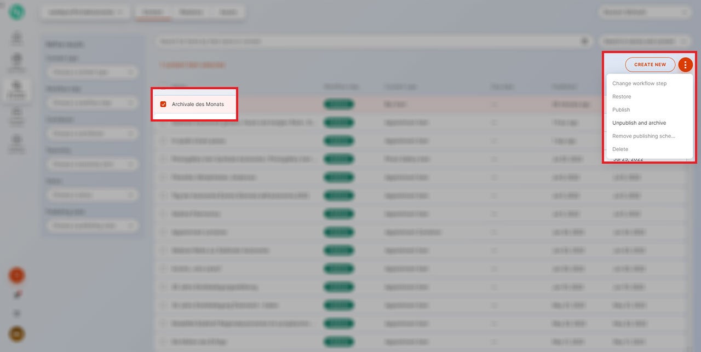This screenshot has height=352, width=701.
Task: Click the highlighted active item in left sidebar
Action: coord(16,89)
